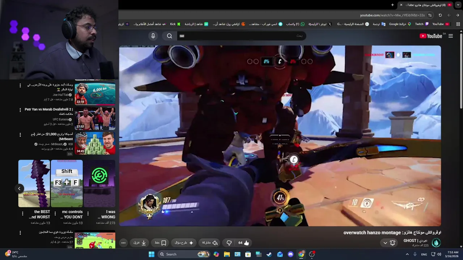Click the Windows taskbar Search box
Viewport: 463px width, 260px height.
[x=184, y=254]
